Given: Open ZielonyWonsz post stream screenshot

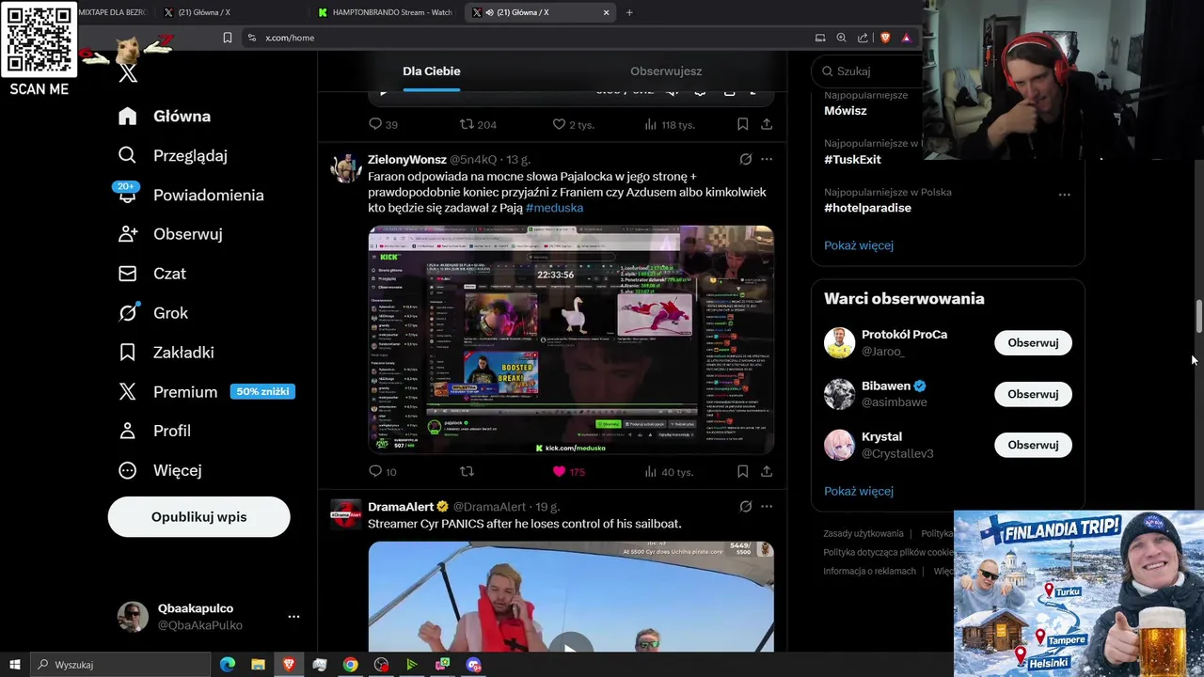Looking at the screenshot, I should pyautogui.click(x=571, y=340).
